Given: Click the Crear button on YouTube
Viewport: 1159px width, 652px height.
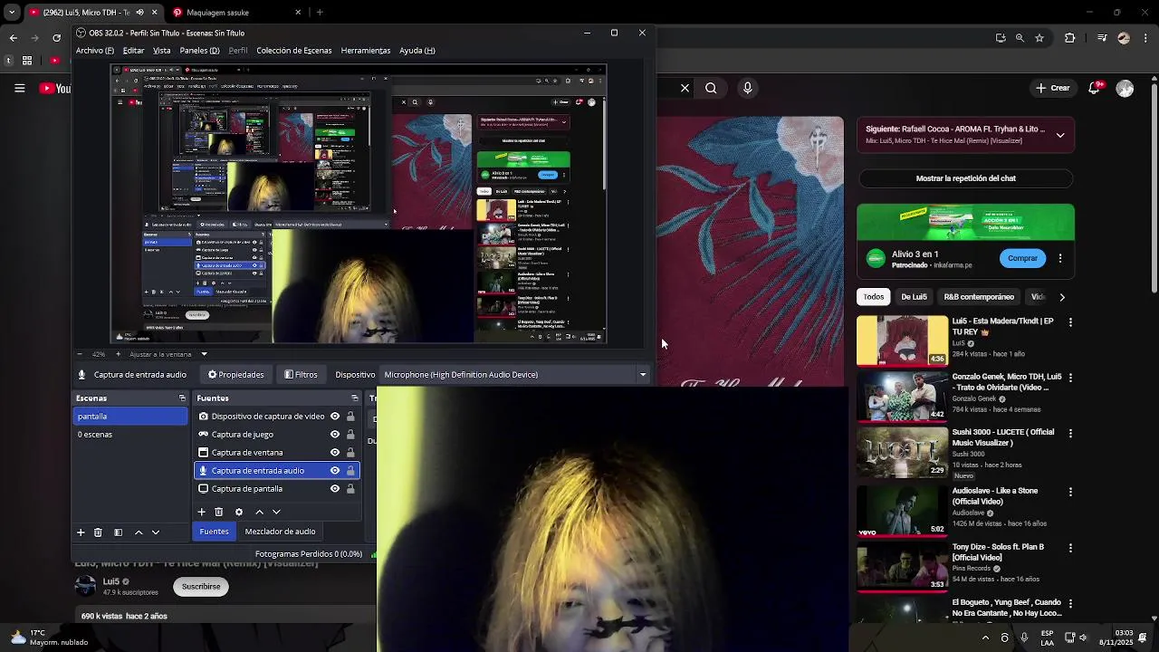Looking at the screenshot, I should [1053, 88].
